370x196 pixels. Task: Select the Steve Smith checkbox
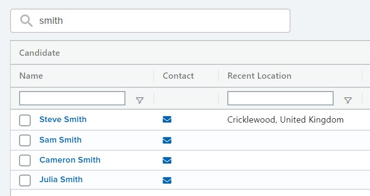25,120
